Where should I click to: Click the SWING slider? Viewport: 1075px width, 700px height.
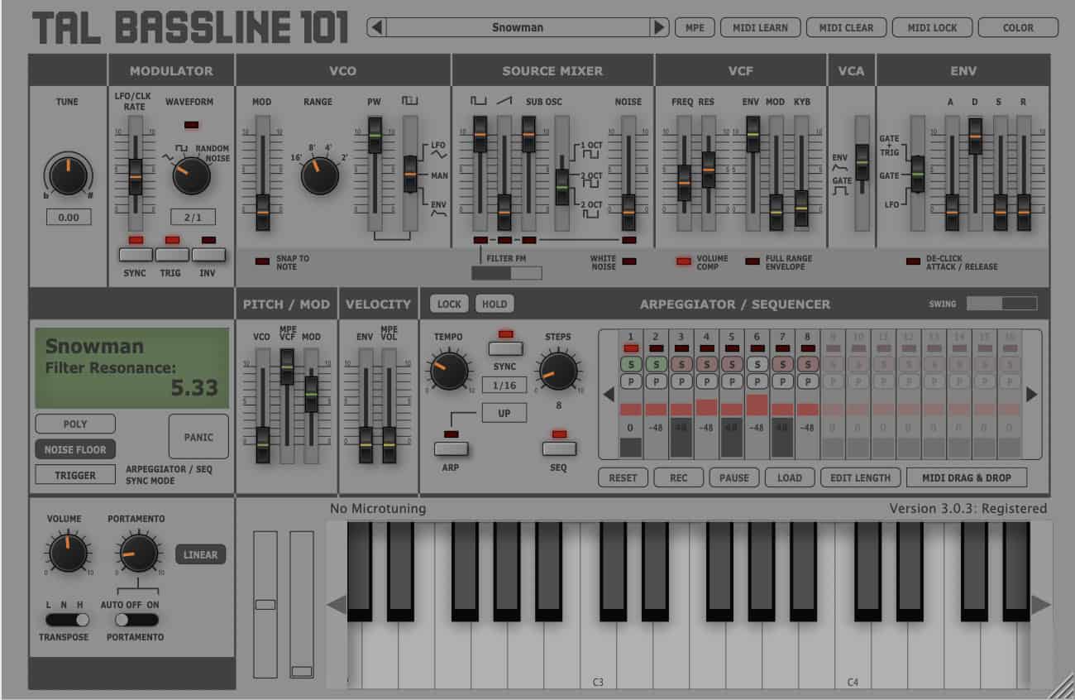tap(1003, 304)
